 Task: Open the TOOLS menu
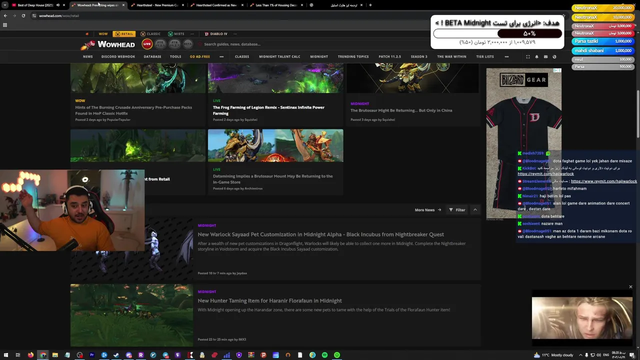[x=175, y=56]
